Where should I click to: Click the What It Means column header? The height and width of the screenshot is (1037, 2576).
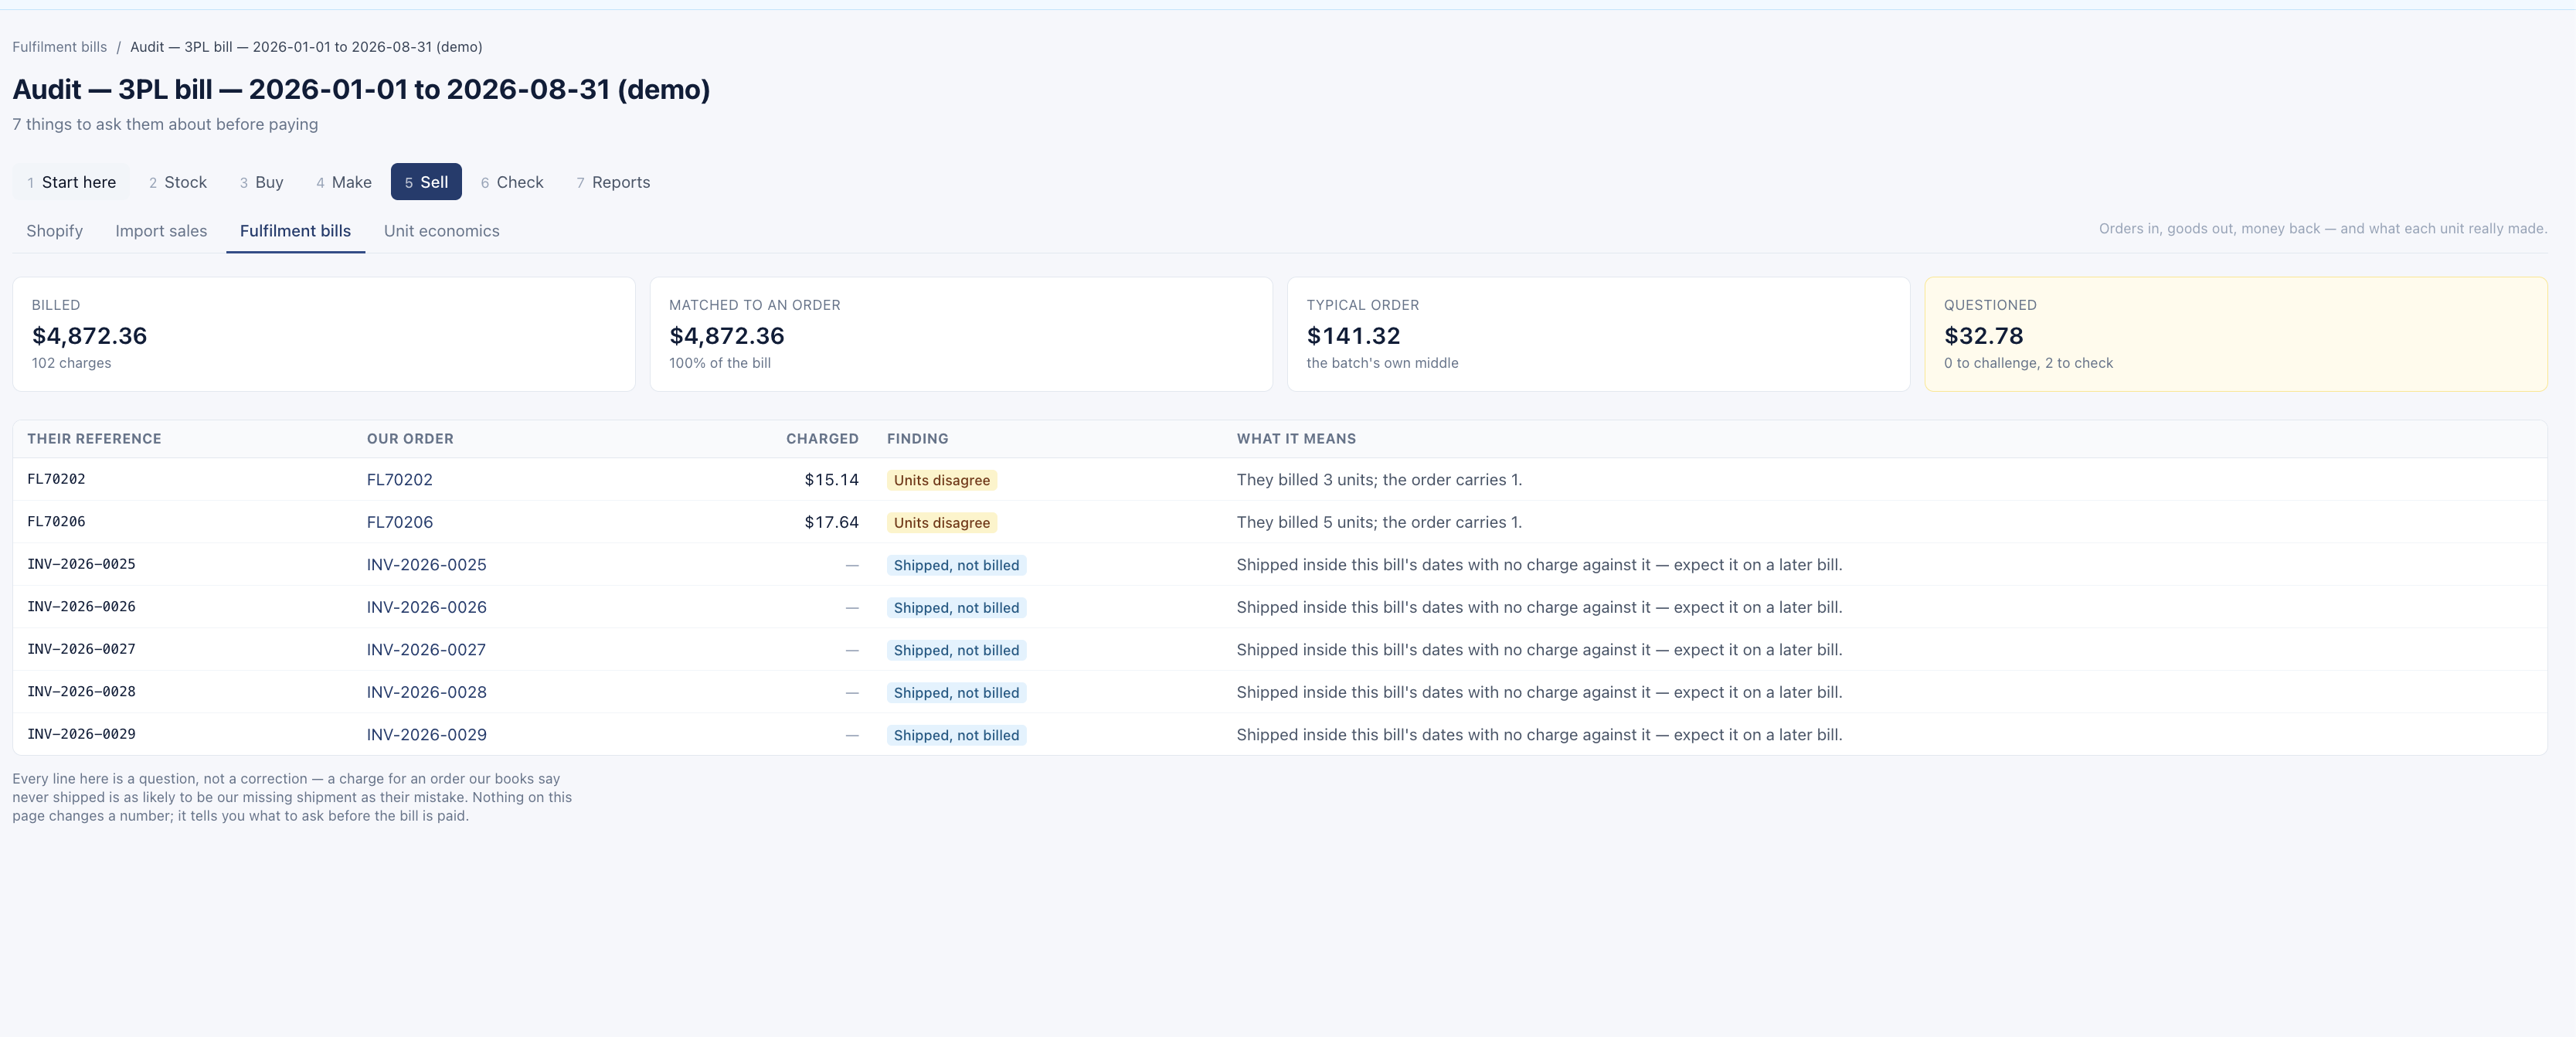pyautogui.click(x=1296, y=439)
